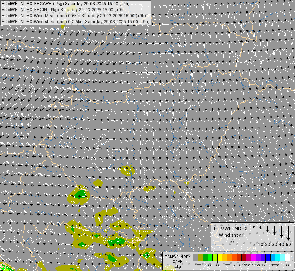Click the '40' wind shear scale value

click(281, 244)
